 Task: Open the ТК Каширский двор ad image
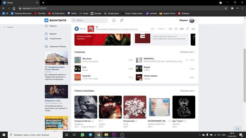pyautogui.click(x=57, y=58)
